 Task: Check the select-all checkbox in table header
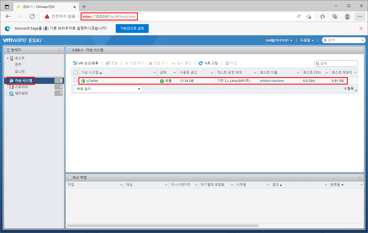(76, 73)
